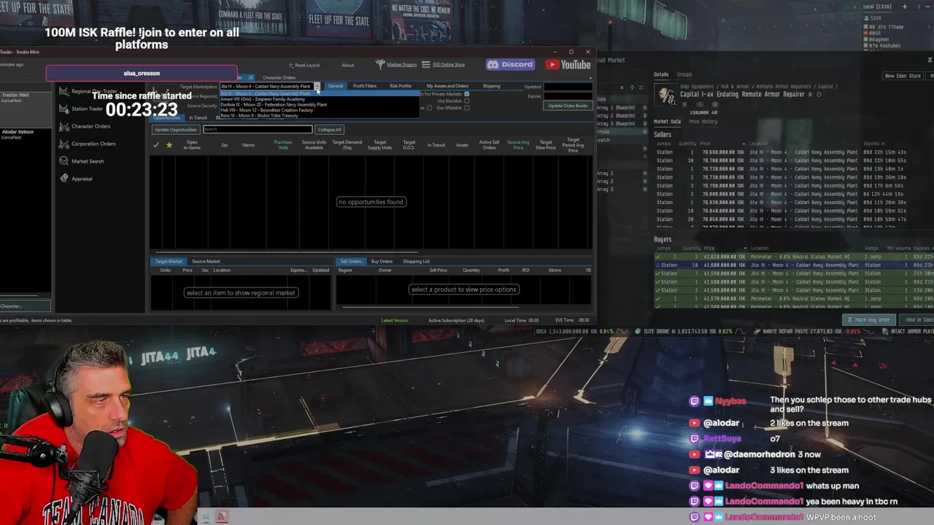Open the My Assets and Orders tab
Image resolution: width=934 pixels, height=525 pixels.
point(447,86)
